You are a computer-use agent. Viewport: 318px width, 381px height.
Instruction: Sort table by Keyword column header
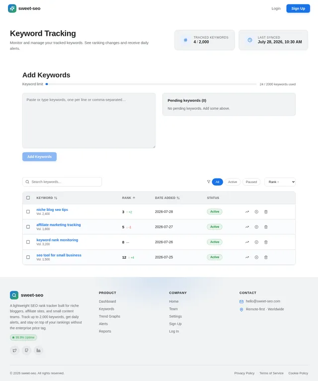(47, 198)
